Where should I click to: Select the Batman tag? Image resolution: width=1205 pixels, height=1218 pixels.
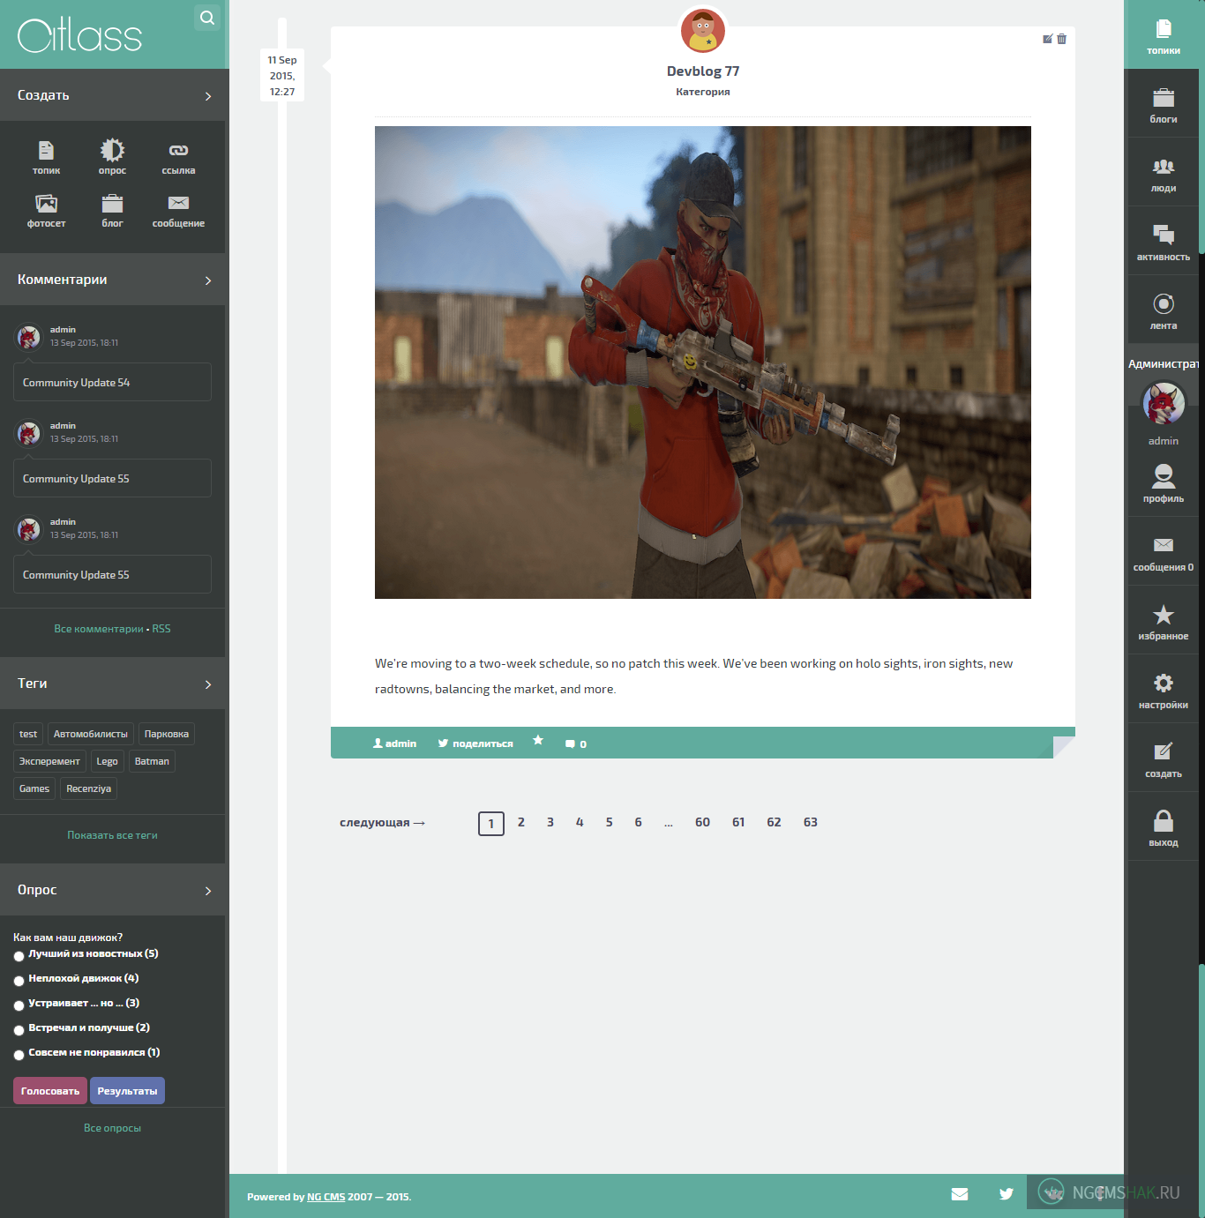pos(152,761)
